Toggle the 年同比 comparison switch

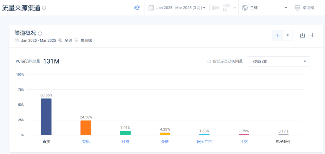[x=216, y=8]
